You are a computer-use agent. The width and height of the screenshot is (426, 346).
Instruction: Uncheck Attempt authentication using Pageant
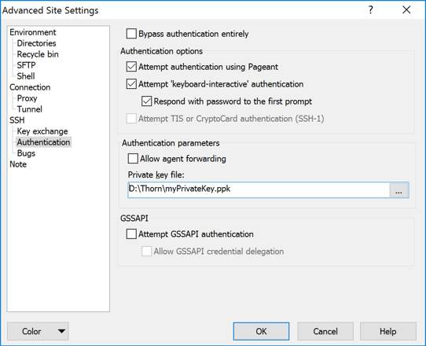click(131, 67)
